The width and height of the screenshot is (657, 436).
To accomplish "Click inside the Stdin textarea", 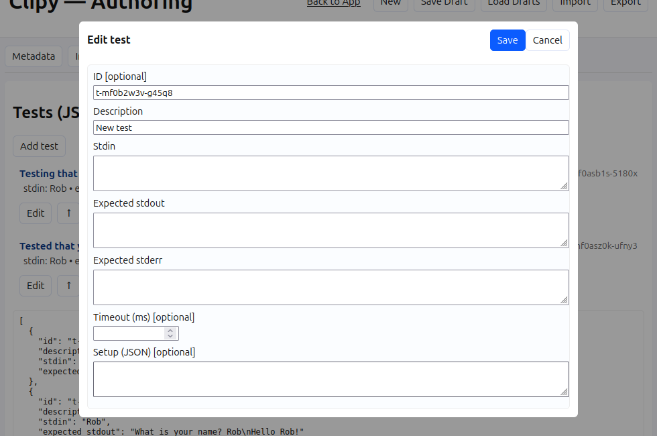I will pos(331,173).
